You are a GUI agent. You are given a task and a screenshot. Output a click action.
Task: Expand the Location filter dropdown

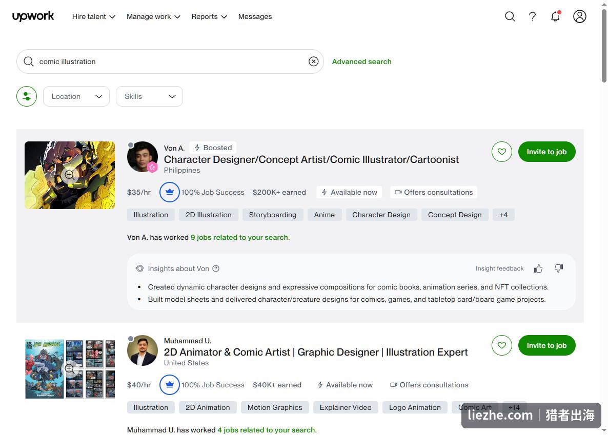[x=76, y=96]
